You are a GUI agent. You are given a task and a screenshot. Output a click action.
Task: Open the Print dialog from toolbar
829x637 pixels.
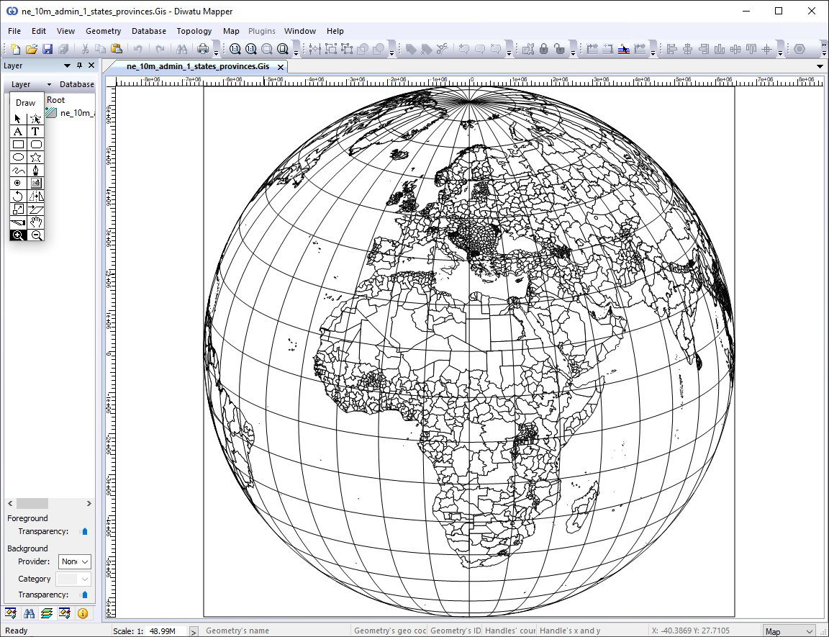coord(204,48)
